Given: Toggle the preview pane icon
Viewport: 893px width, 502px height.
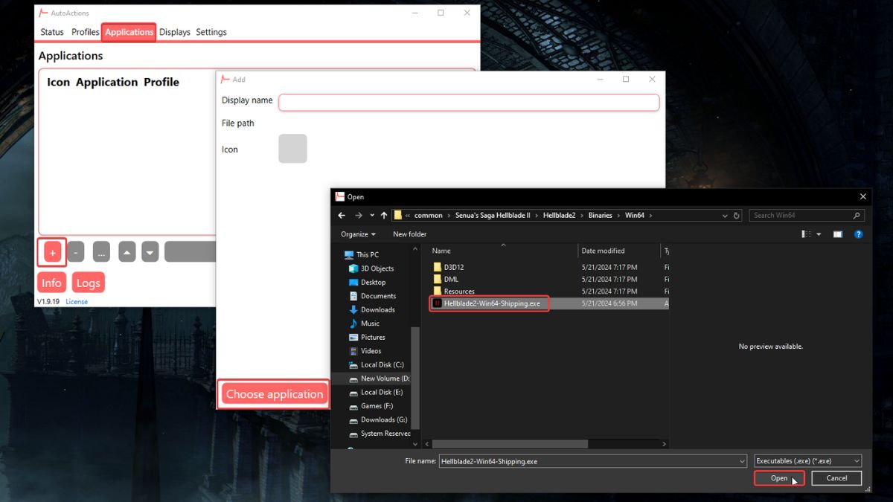Looking at the screenshot, I should point(838,234).
